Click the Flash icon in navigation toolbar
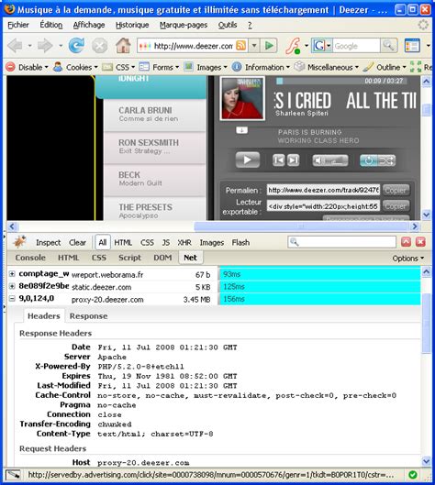Screen dimensions: 435x485 point(294,46)
